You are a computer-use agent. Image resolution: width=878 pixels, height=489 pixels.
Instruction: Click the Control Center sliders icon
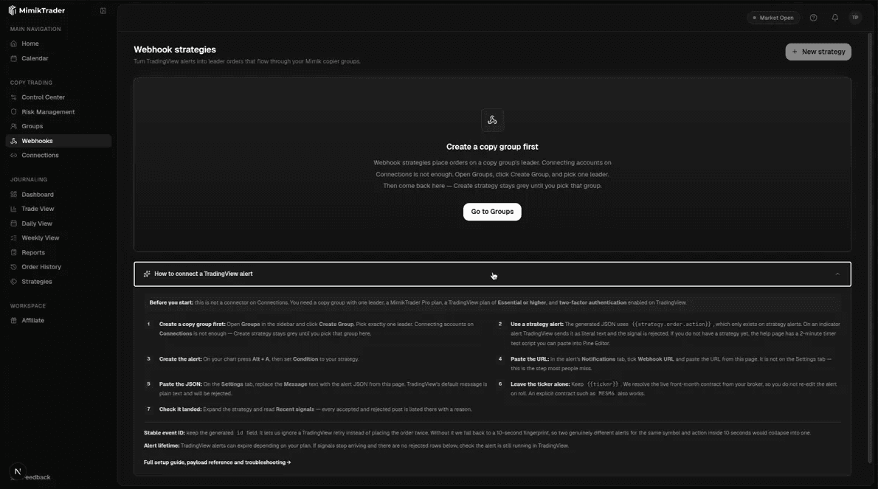pyautogui.click(x=14, y=97)
